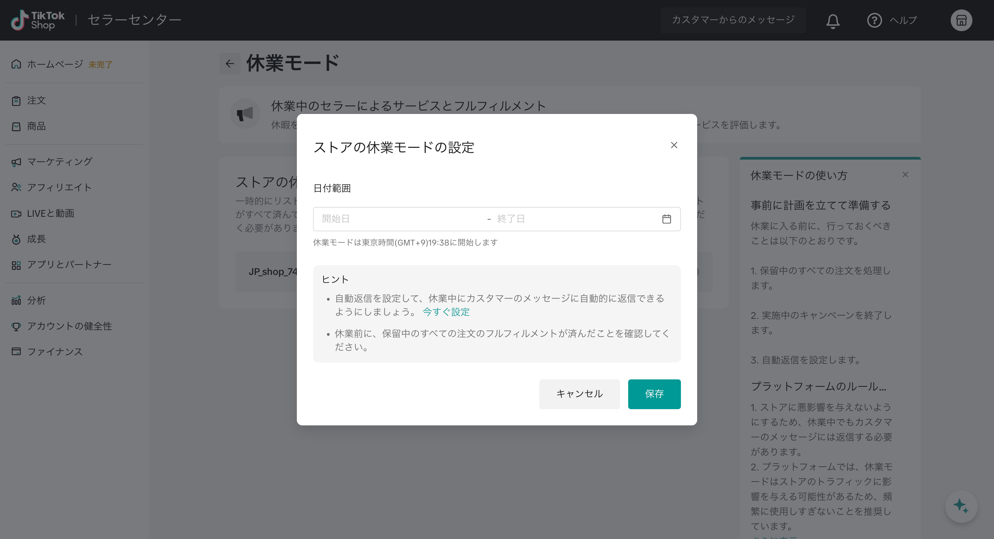The width and height of the screenshot is (994, 539).
Task: Open the notifications bell
Action: [833, 21]
